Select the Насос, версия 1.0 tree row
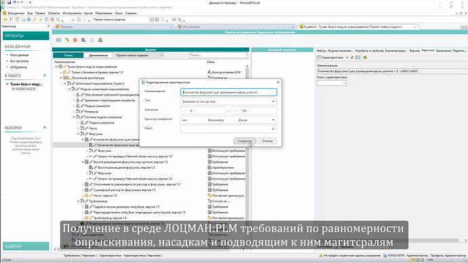 point(105,196)
